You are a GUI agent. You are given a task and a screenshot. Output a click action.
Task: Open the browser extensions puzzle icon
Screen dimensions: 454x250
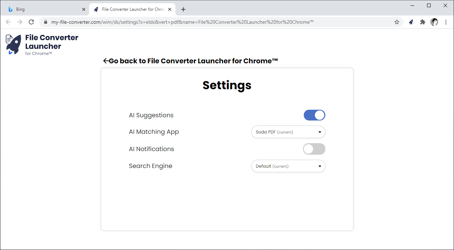pyautogui.click(x=422, y=22)
